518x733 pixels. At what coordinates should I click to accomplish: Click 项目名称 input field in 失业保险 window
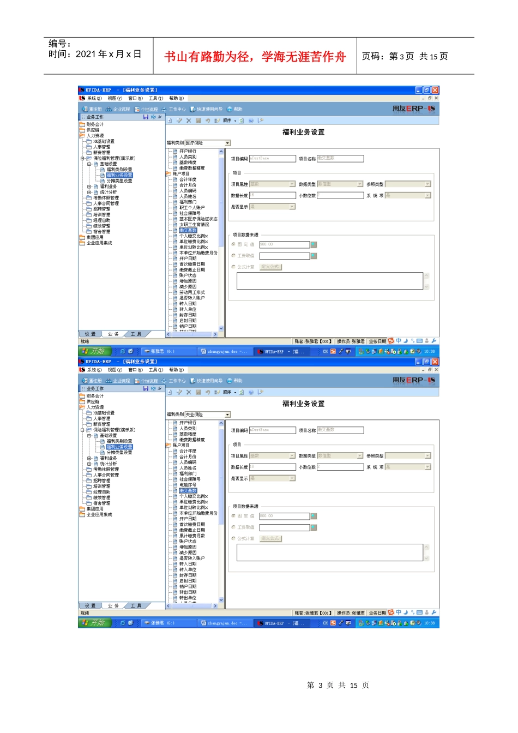pyautogui.click(x=340, y=430)
